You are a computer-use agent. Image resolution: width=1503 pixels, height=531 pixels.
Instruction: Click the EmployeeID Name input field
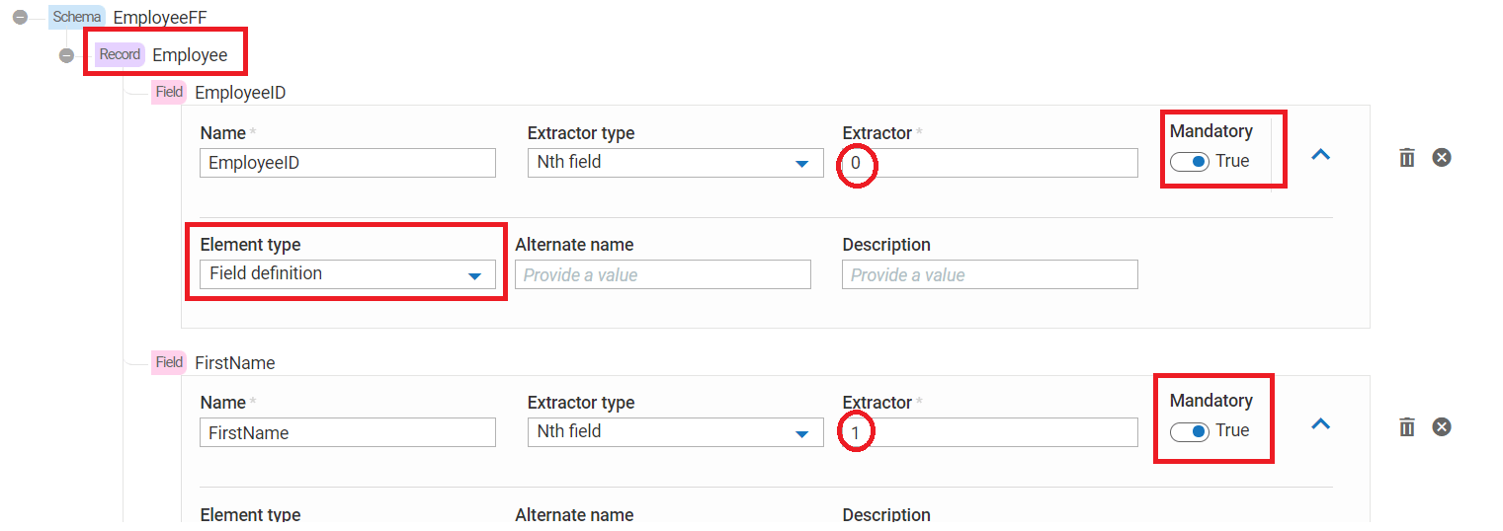(x=347, y=163)
